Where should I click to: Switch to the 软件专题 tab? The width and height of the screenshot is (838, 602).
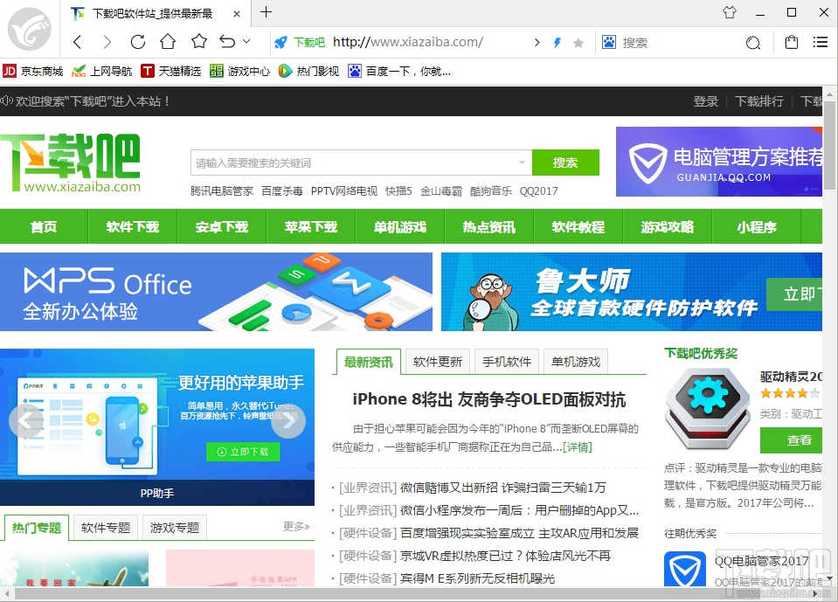click(106, 528)
